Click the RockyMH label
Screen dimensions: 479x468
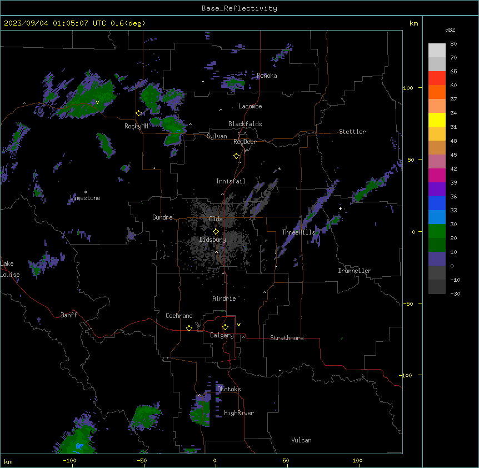pos(136,126)
